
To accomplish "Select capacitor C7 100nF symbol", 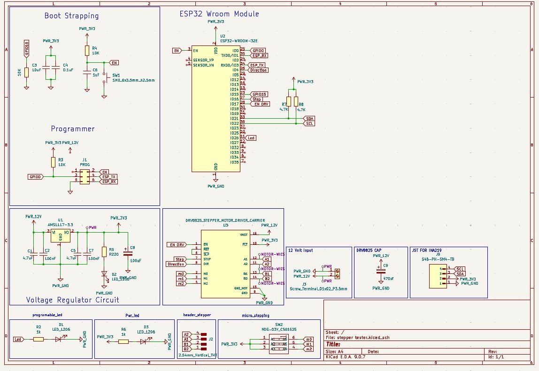I will point(87,254).
